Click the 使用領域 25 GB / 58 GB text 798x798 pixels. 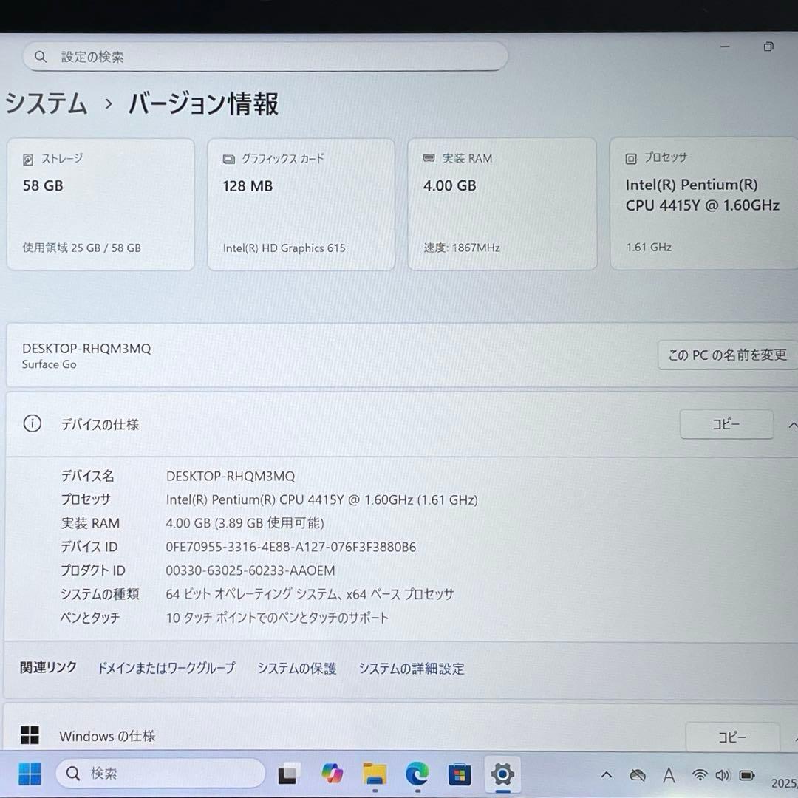click(82, 248)
